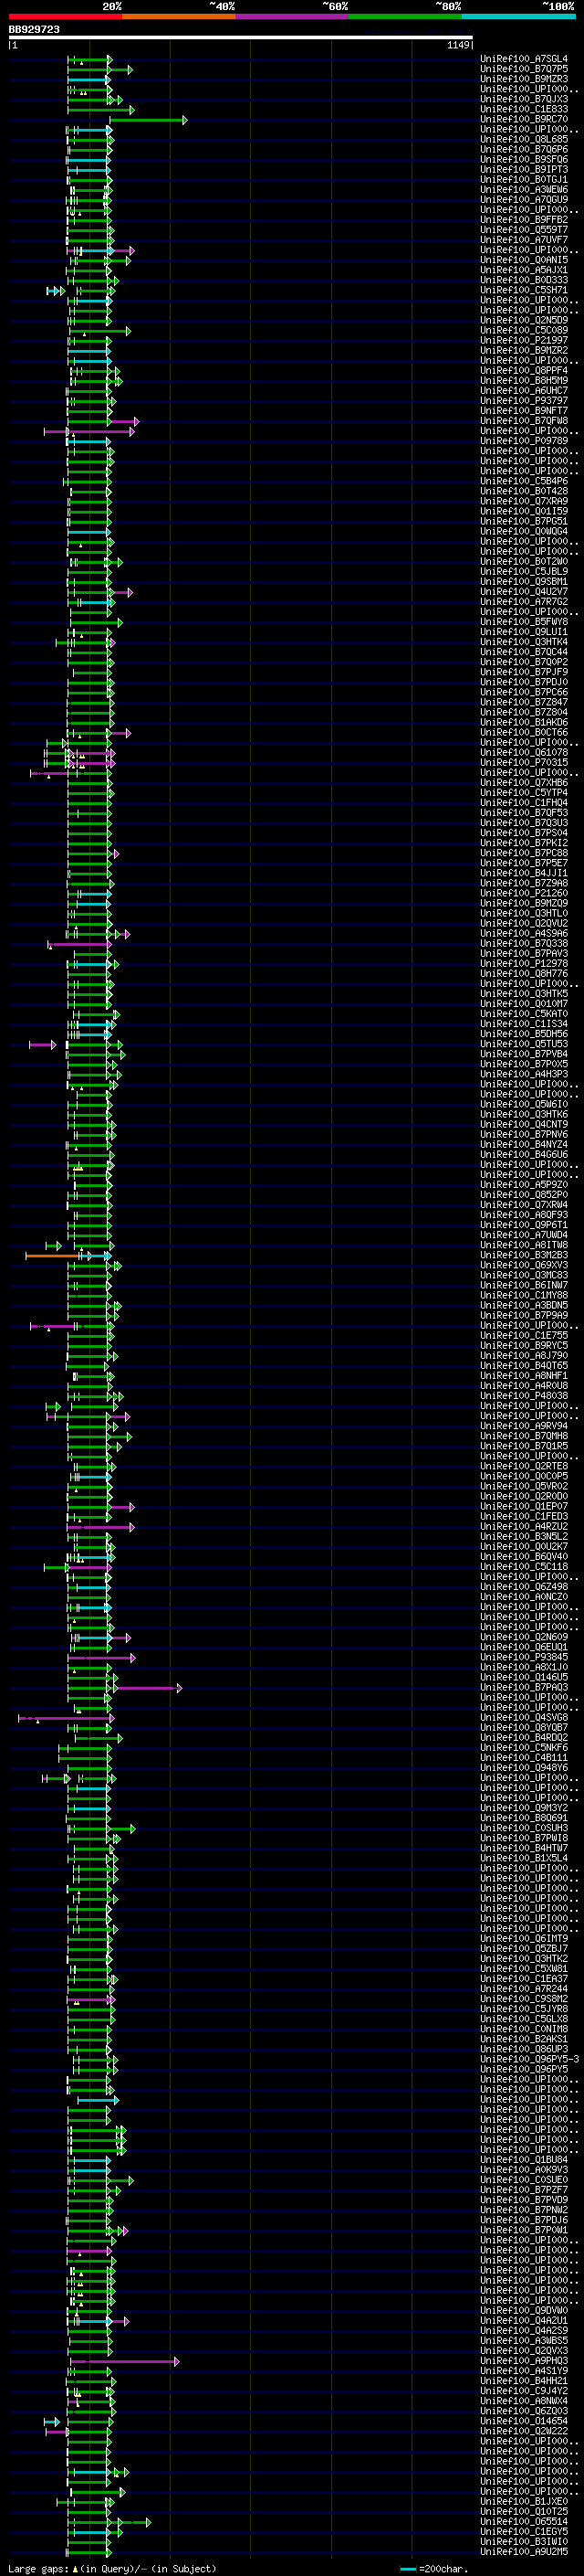Open UniRef100_P21997 entry

pos(524,340)
